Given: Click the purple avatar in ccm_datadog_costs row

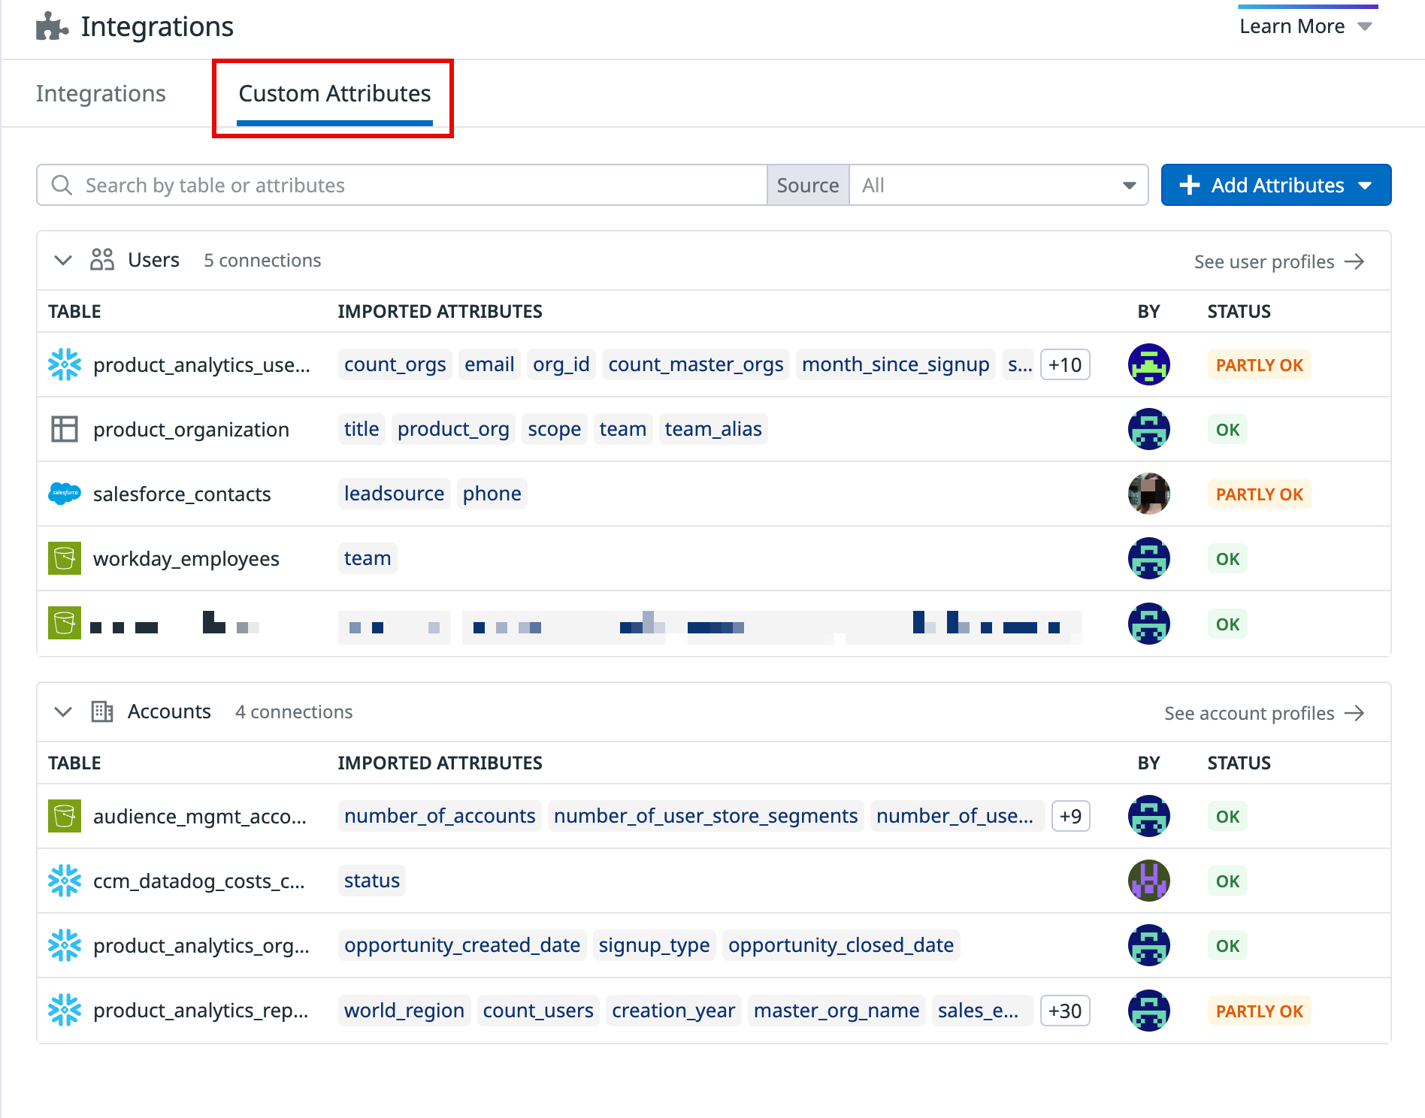Looking at the screenshot, I should pyautogui.click(x=1148, y=881).
